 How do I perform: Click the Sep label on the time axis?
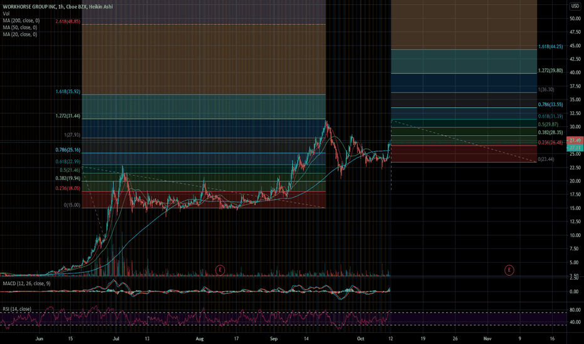[x=274, y=339]
